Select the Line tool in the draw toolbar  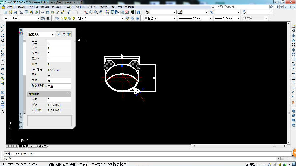pyautogui.click(x=3, y=26)
